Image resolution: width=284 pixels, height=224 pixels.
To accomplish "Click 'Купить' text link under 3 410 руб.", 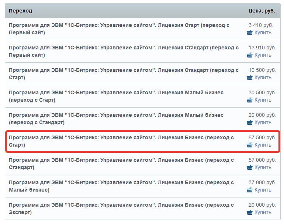I will pyautogui.click(x=263, y=32).
